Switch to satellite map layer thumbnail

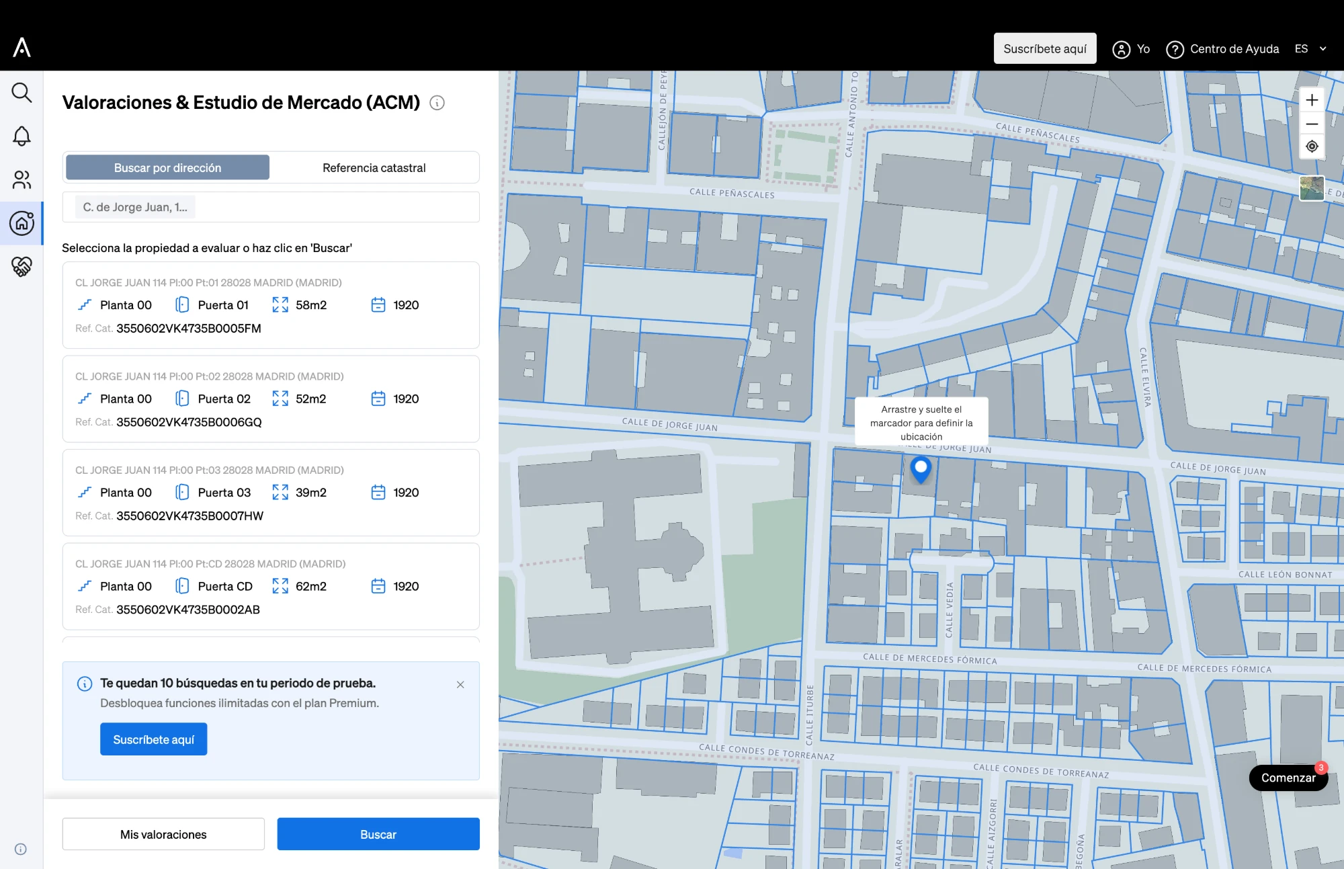click(1312, 188)
